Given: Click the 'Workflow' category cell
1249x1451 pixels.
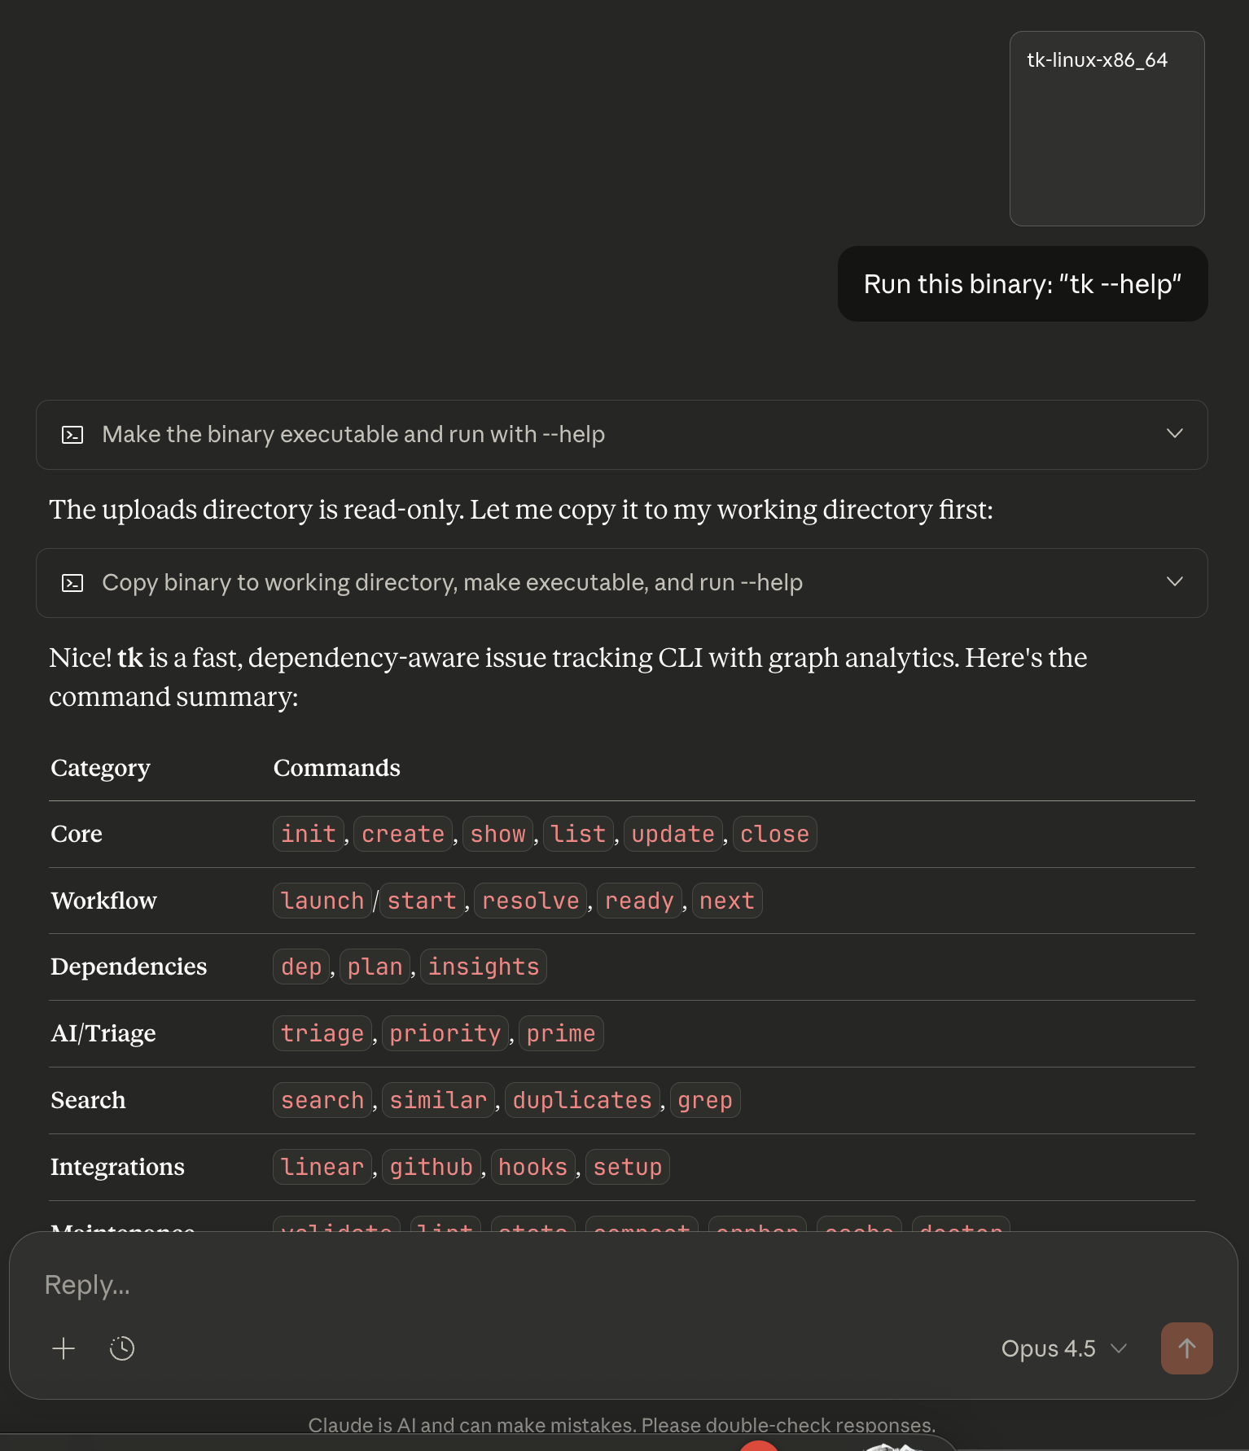Looking at the screenshot, I should pyautogui.click(x=104, y=901).
